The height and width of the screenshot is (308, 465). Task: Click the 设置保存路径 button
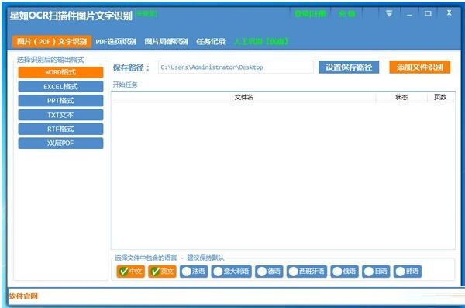click(x=349, y=67)
